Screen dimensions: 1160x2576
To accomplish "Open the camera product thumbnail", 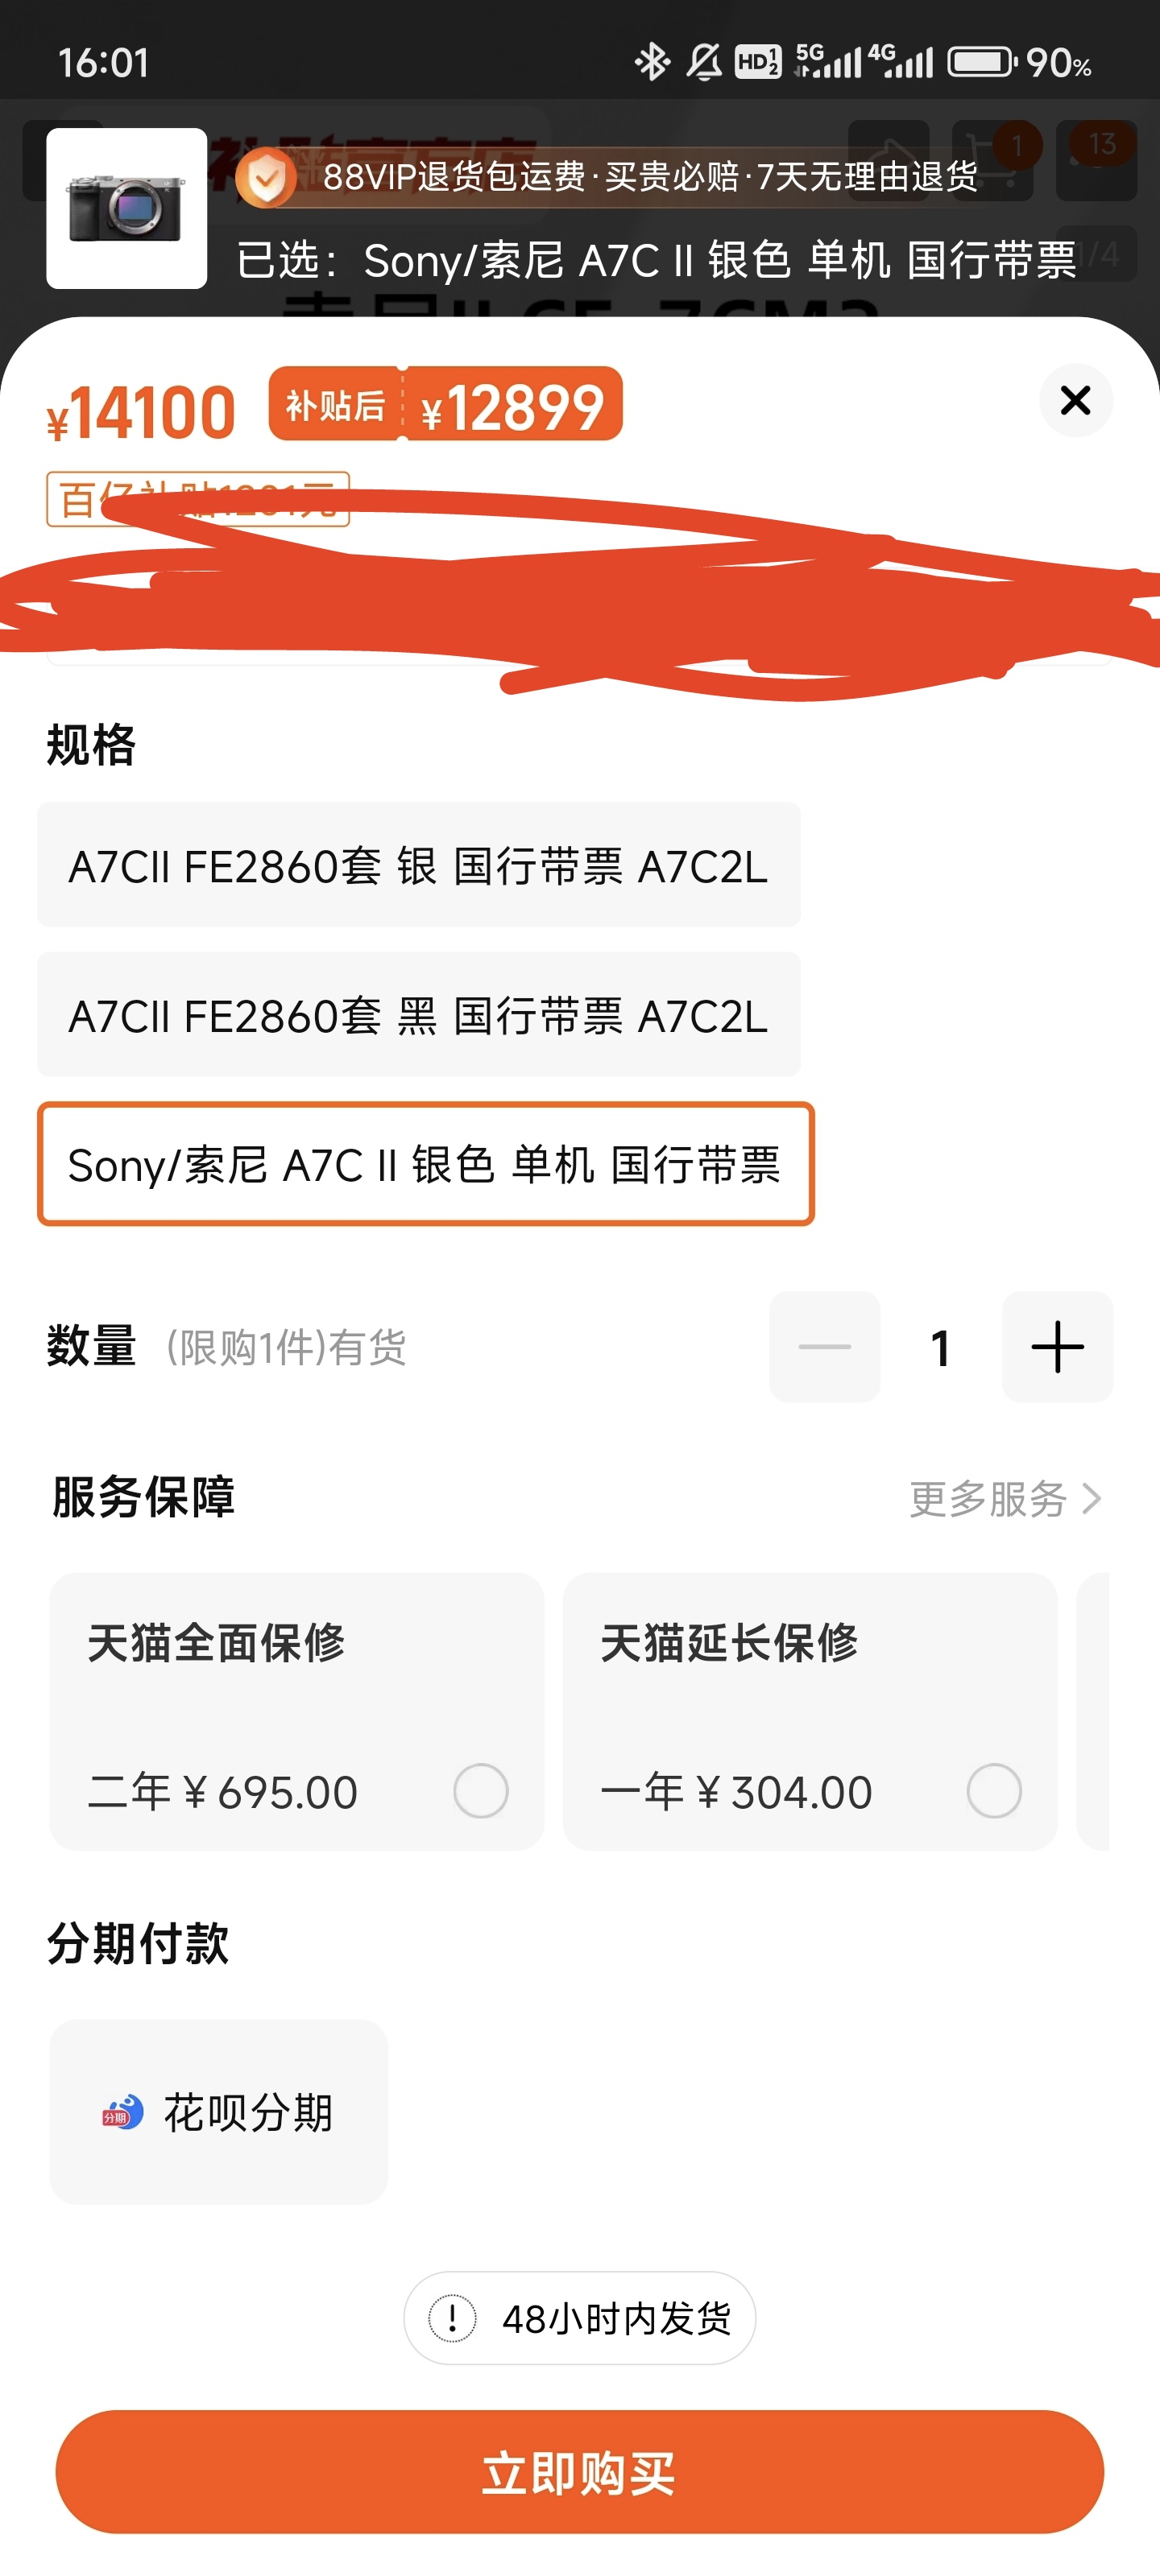I will coord(127,209).
